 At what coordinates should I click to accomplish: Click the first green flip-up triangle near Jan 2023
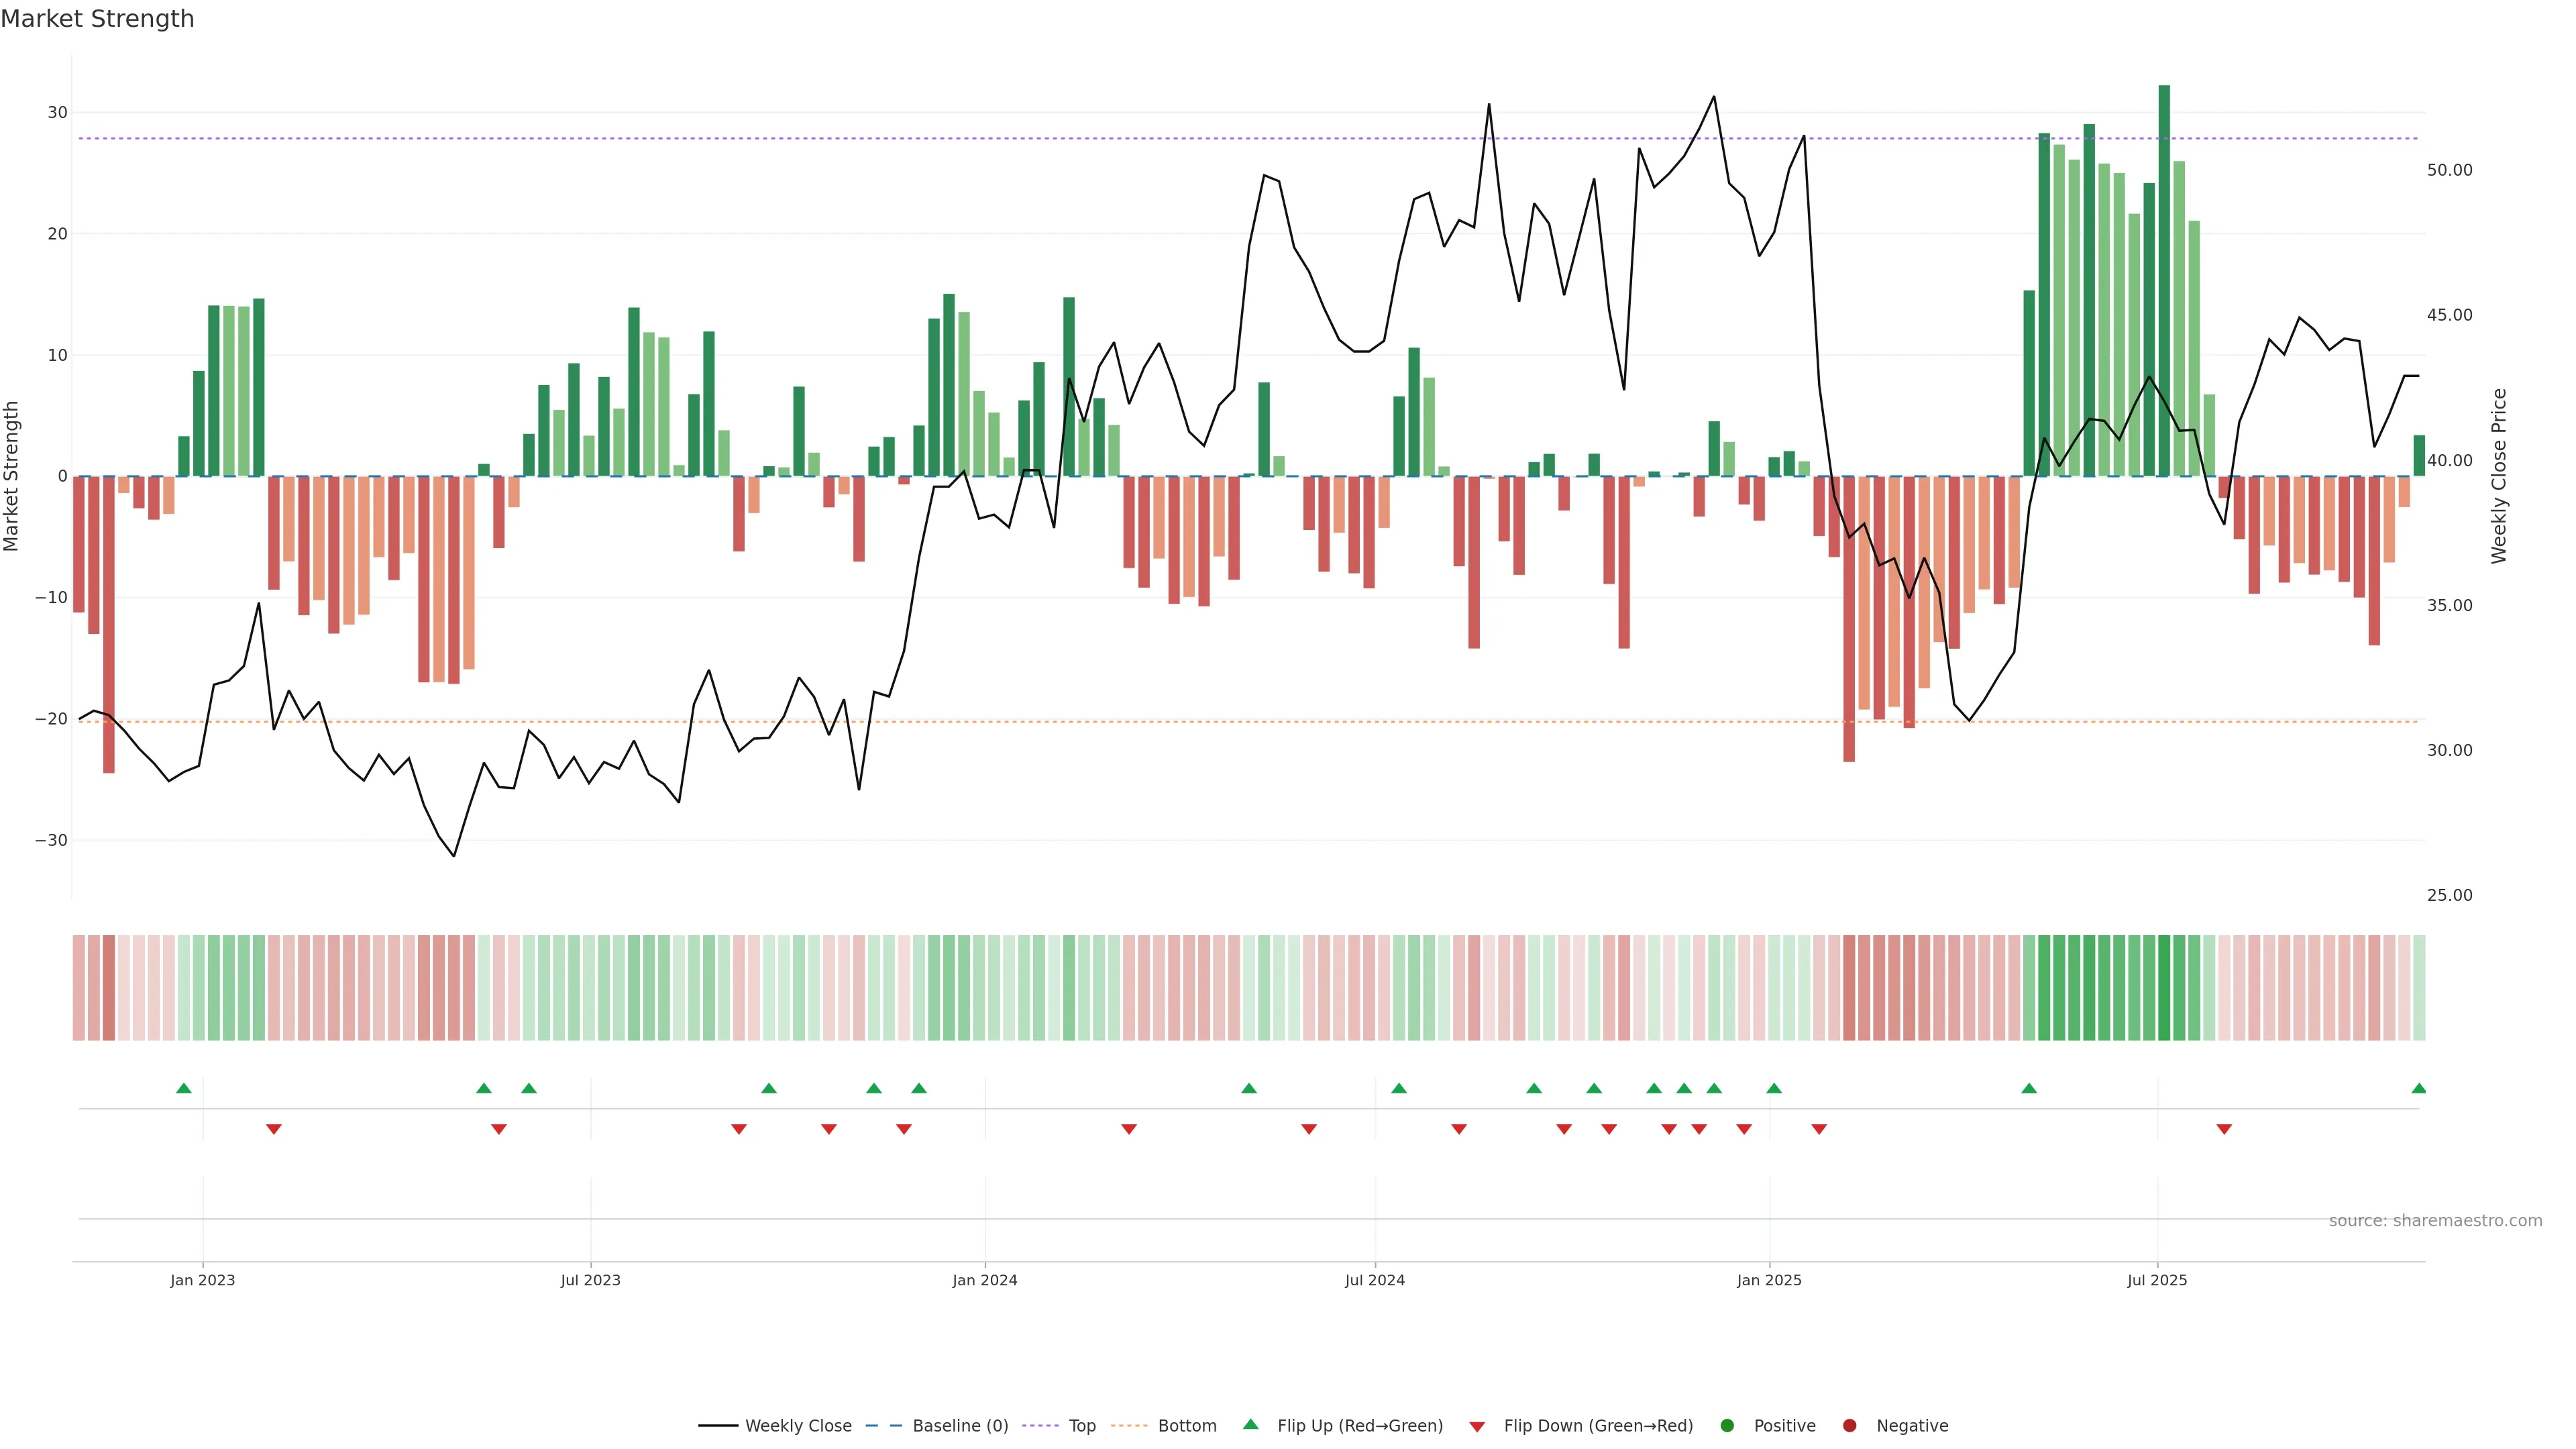pyautogui.click(x=183, y=1088)
